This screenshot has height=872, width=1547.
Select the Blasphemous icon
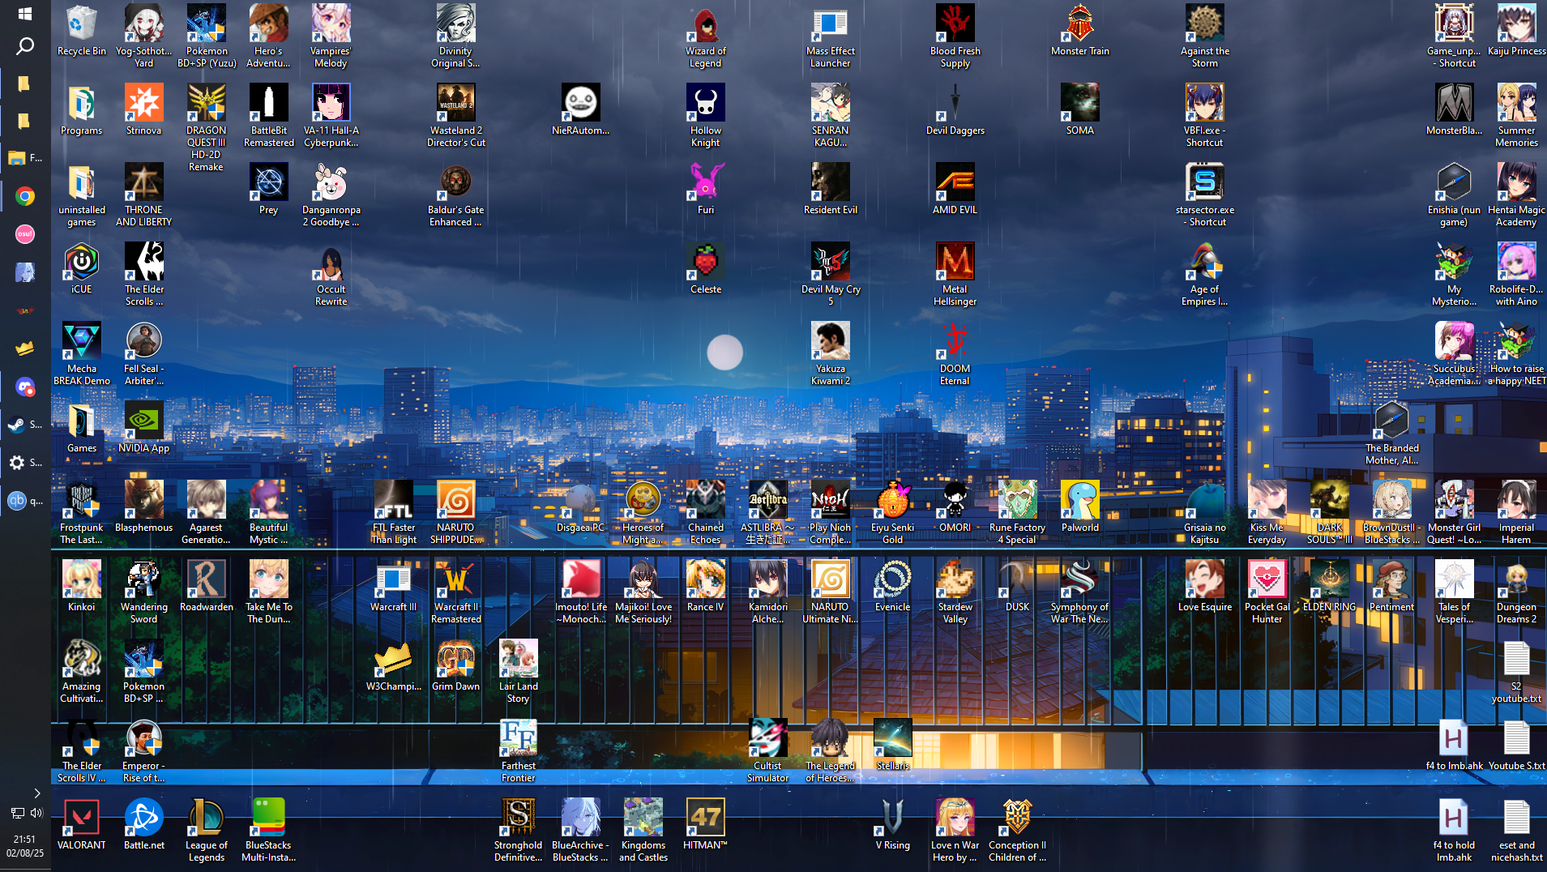[143, 507]
